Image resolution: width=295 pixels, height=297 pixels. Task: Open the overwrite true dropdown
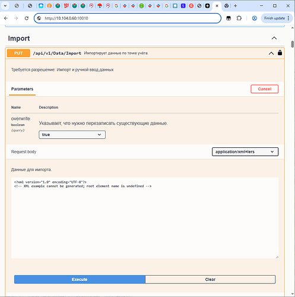tap(72, 135)
